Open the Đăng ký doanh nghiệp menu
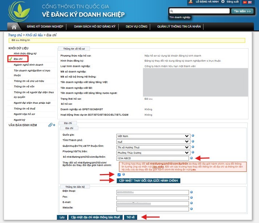Viewport: 259px width, 223px height. (45, 27)
